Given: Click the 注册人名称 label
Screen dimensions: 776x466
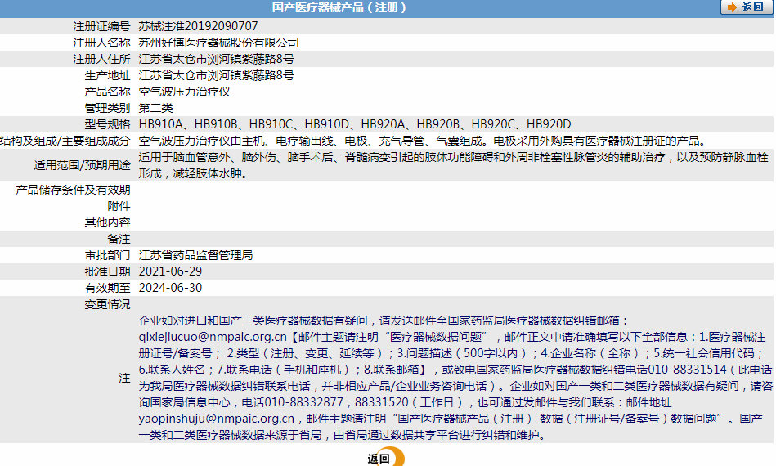Looking at the screenshot, I should click(101, 43).
